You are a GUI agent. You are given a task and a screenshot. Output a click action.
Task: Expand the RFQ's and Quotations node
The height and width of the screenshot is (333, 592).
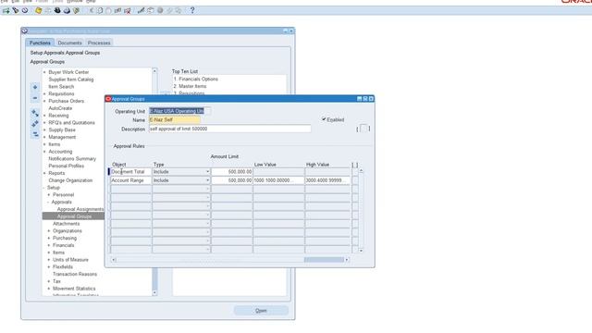click(x=44, y=123)
